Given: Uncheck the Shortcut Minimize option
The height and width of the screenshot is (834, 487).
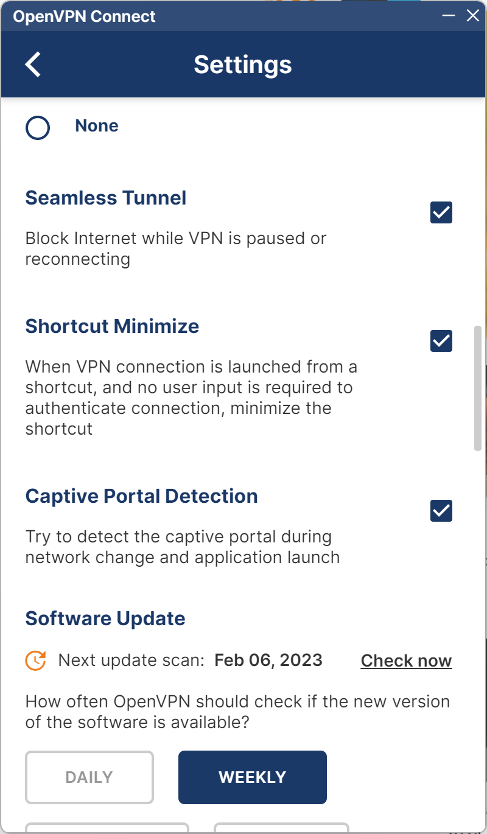Looking at the screenshot, I should tap(441, 341).
